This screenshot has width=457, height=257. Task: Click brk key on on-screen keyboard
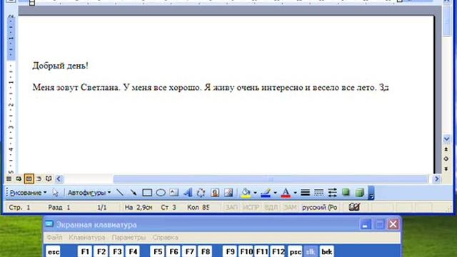click(327, 251)
